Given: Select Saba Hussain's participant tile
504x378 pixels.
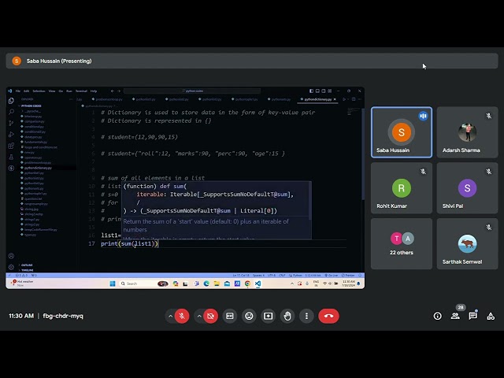Looking at the screenshot, I should (402, 132).
